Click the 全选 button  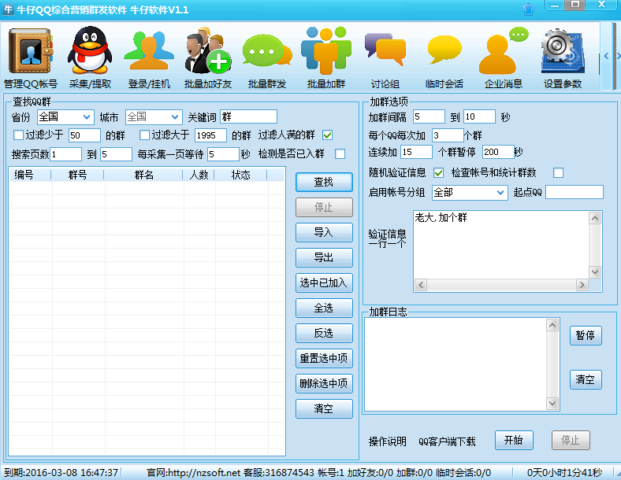(324, 308)
